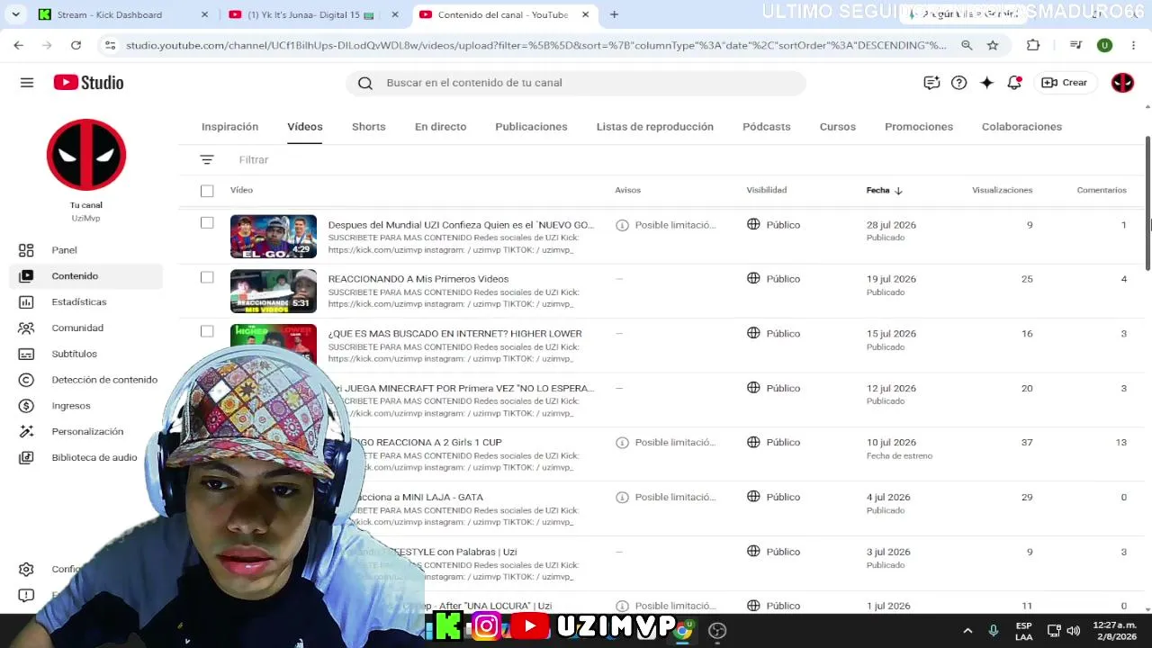The height and width of the screenshot is (648, 1152).
Task: Open the account avatar menu in Studio header
Action: [x=1122, y=83]
